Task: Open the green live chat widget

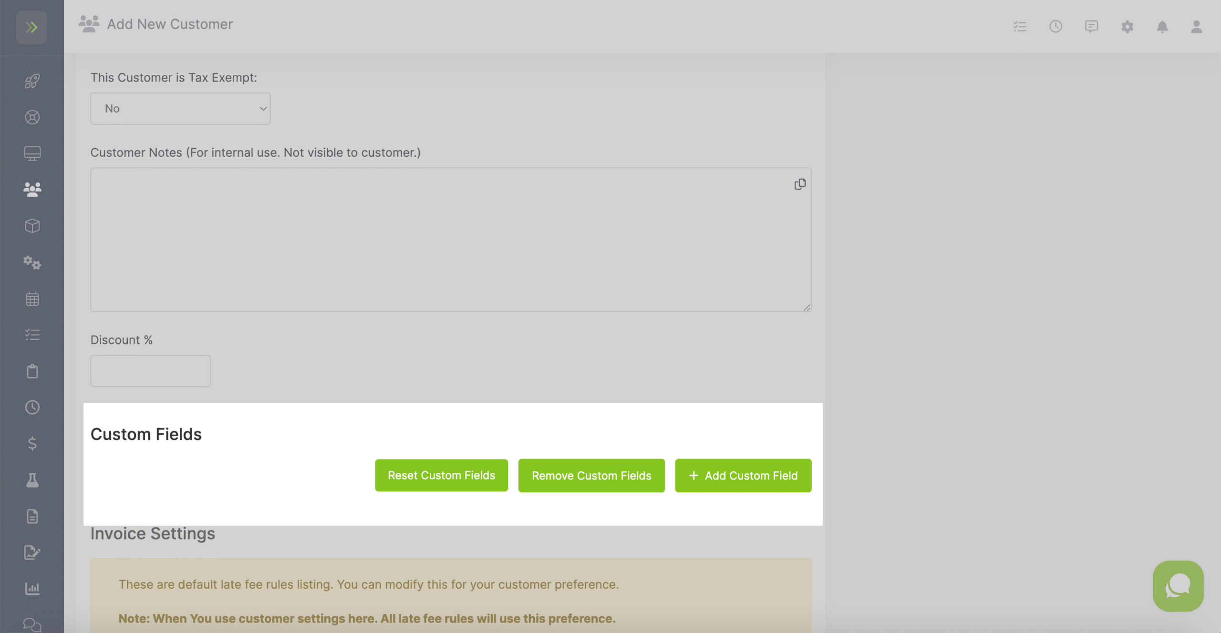Action: 1178,586
